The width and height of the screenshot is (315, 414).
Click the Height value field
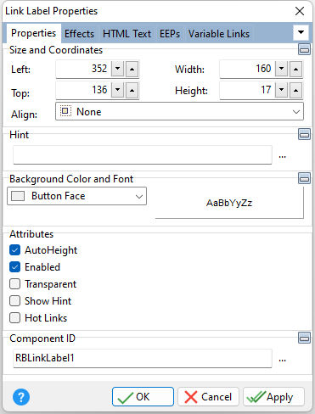coord(247,90)
